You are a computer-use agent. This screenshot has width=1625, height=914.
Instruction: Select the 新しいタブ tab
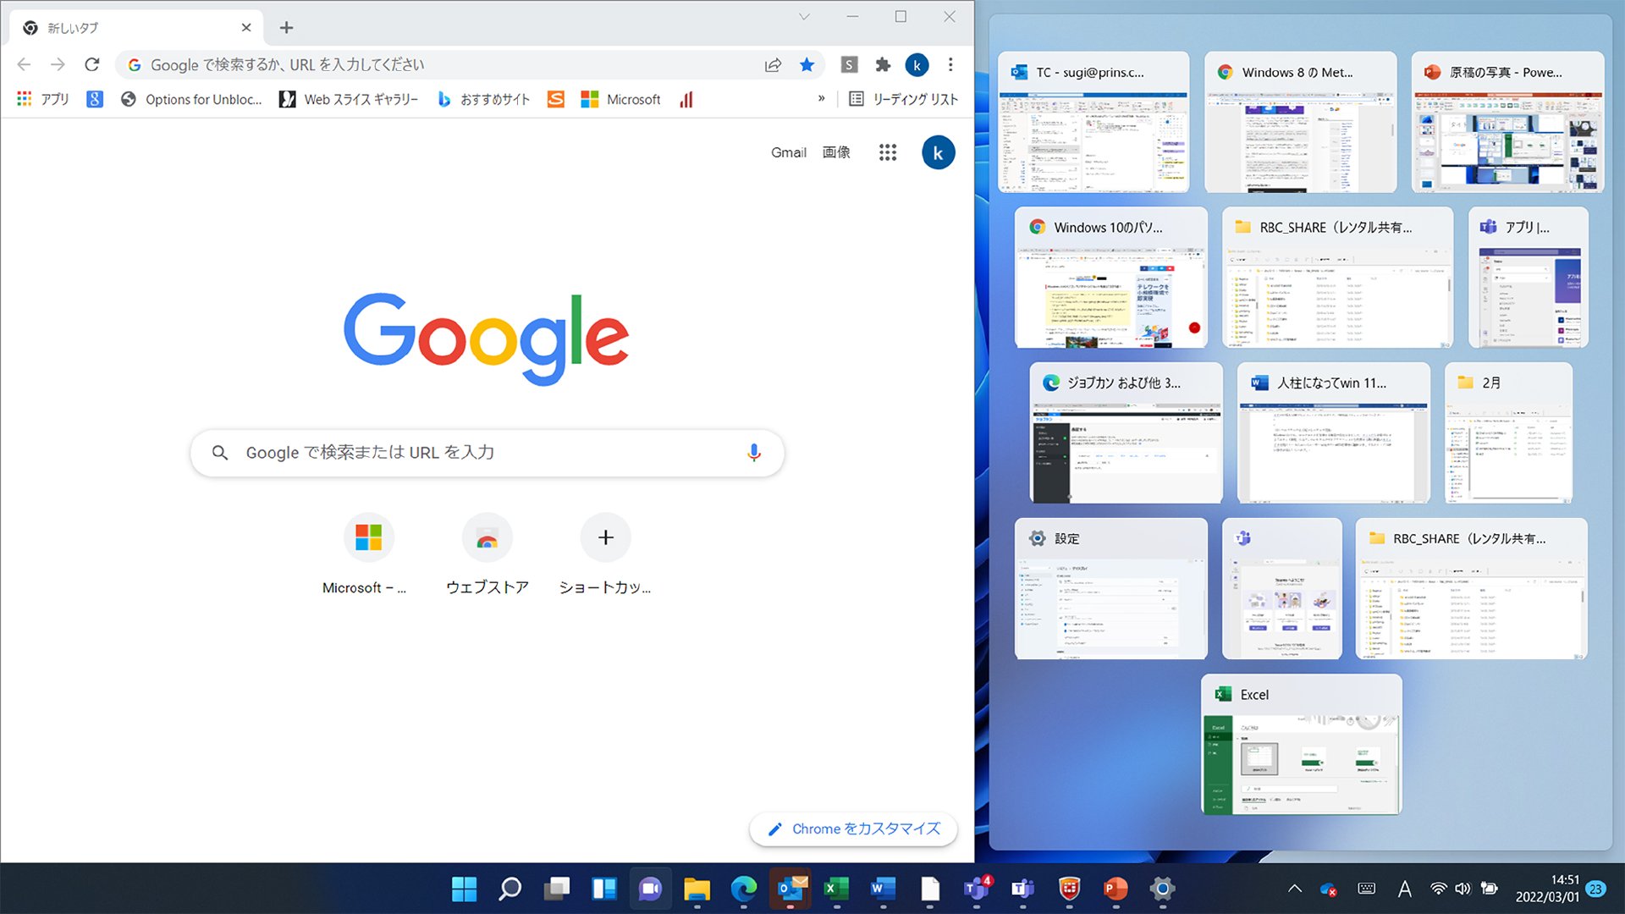[135, 28]
